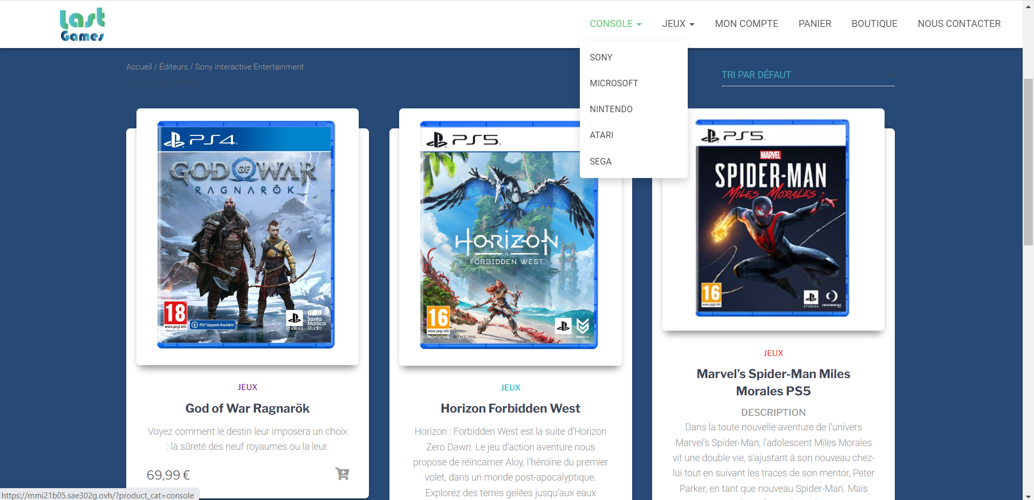The width and height of the screenshot is (1034, 500).
Task: Expand the JEUX dropdown menu
Action: coord(678,24)
